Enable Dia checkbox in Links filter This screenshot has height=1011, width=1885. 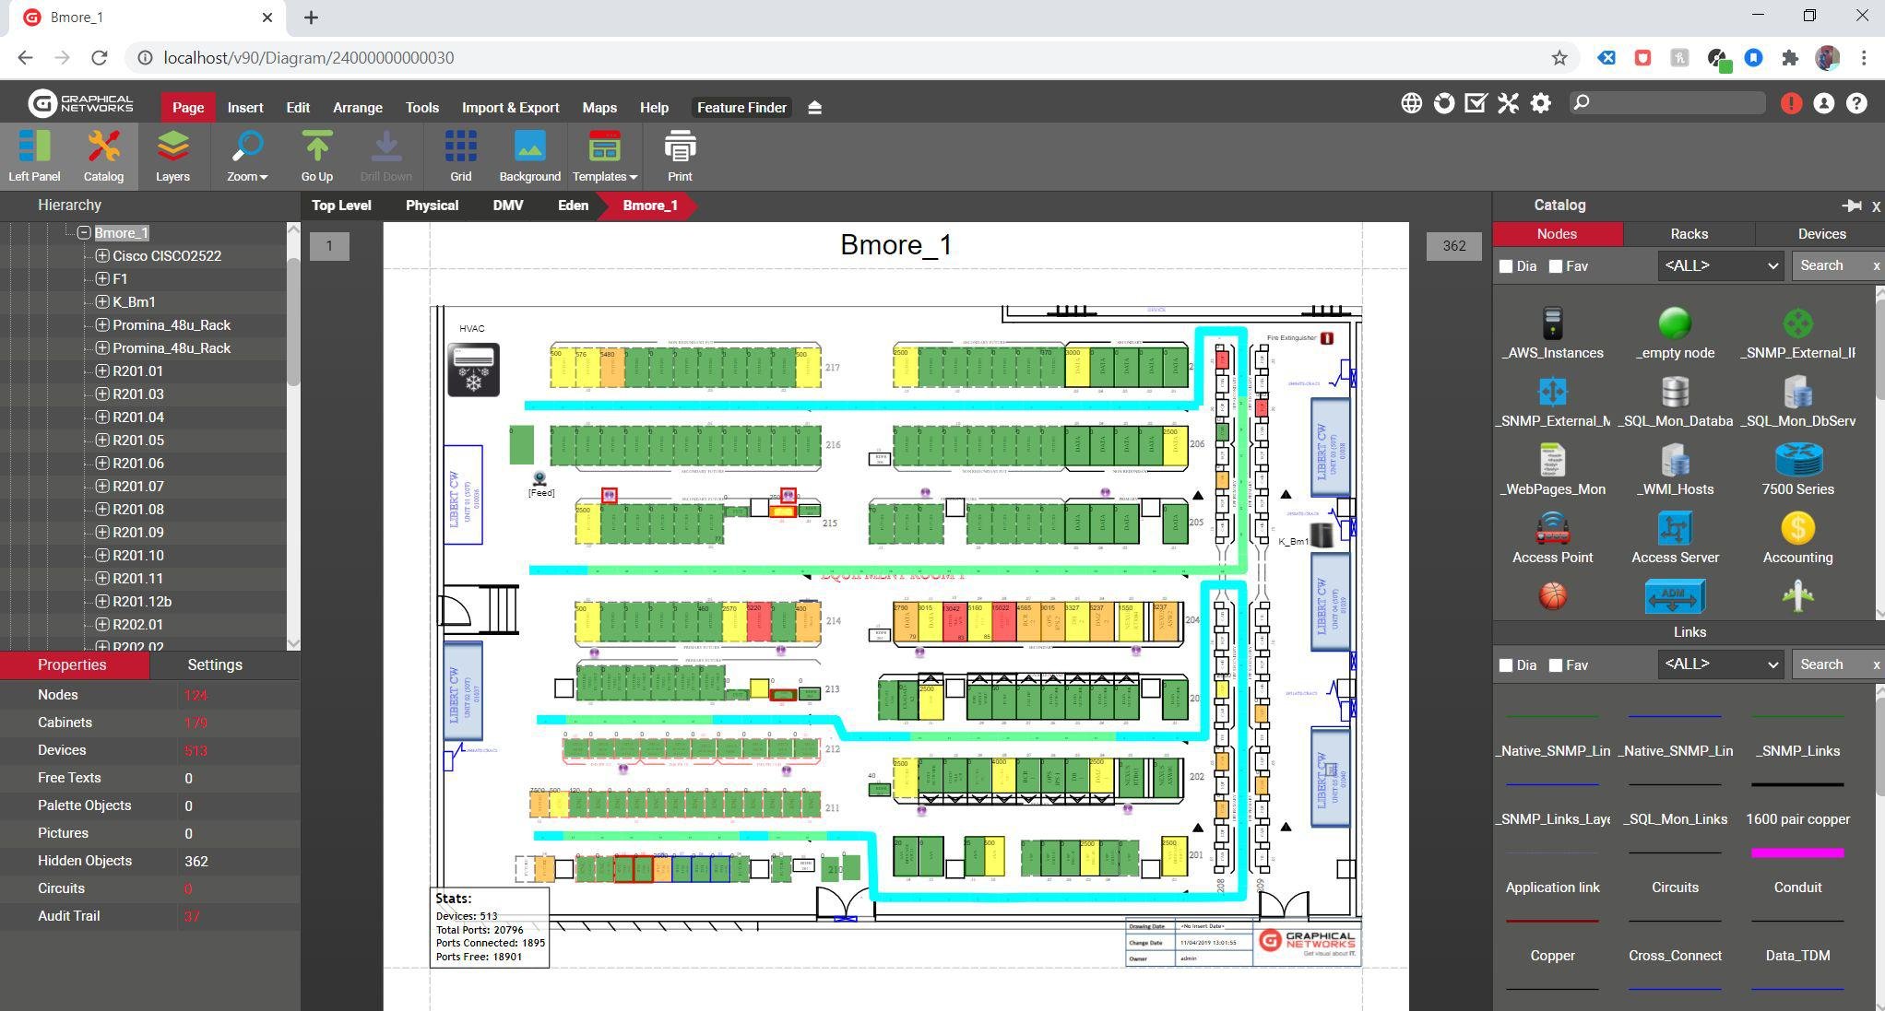pos(1506,665)
